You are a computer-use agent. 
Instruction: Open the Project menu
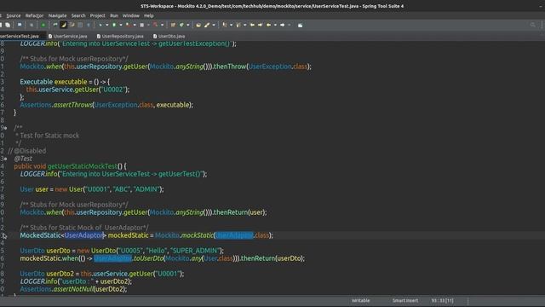pyautogui.click(x=97, y=15)
